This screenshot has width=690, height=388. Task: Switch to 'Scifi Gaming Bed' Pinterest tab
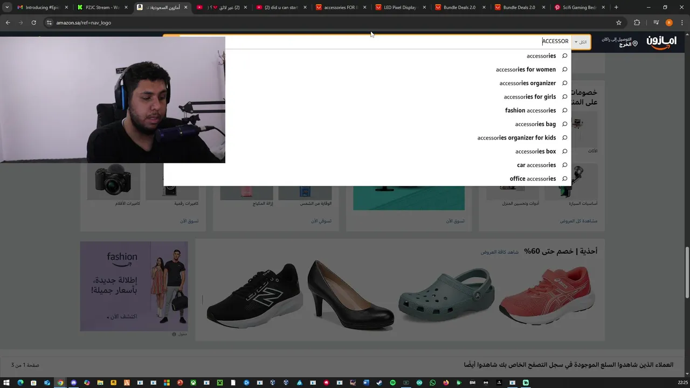pos(579,8)
